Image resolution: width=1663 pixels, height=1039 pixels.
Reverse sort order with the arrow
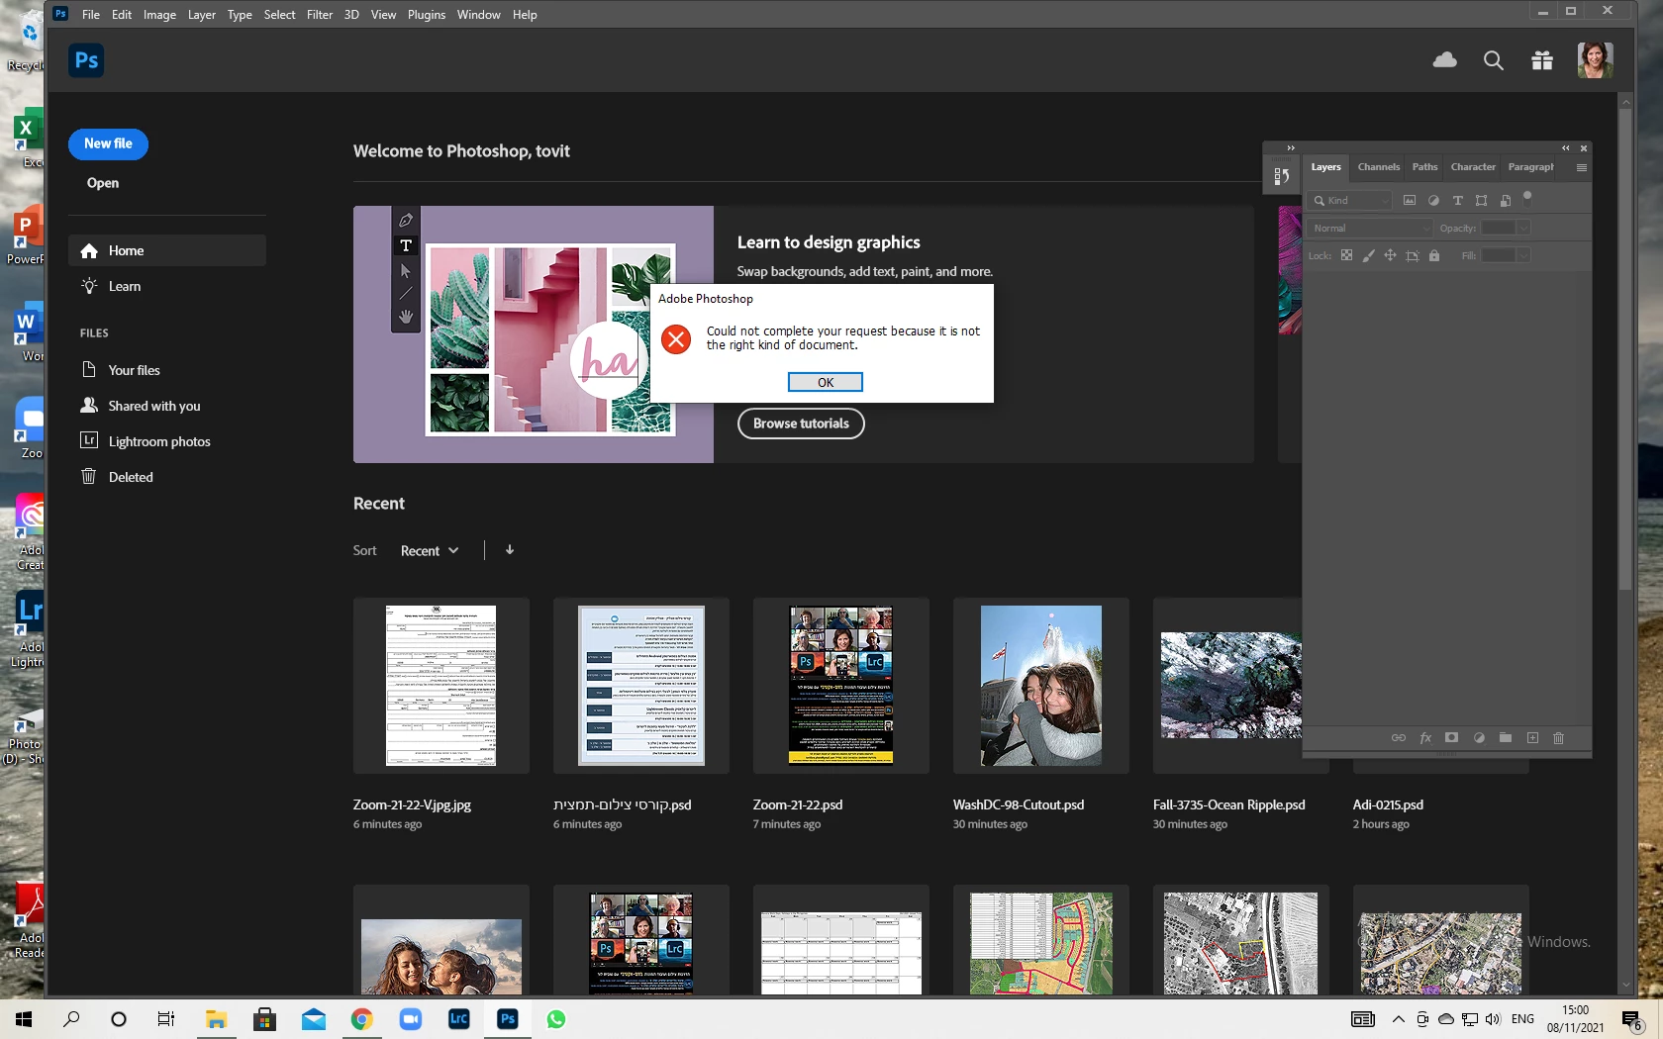click(510, 550)
